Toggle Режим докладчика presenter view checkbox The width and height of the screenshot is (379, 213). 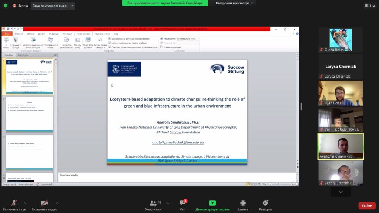point(161,47)
